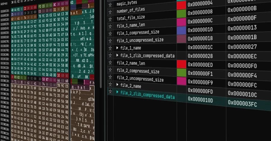Screen dimensions: 271x141
Task: Click the end address 0x000000EC
Action: (x=242, y=57)
